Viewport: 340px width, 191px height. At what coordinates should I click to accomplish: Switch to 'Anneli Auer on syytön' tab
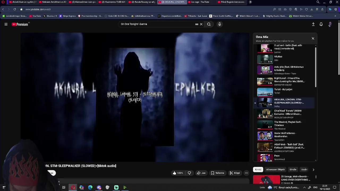point(22,2)
